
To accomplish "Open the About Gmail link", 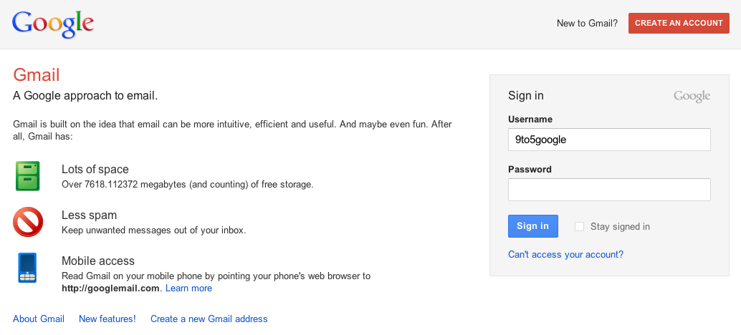I will (39, 319).
